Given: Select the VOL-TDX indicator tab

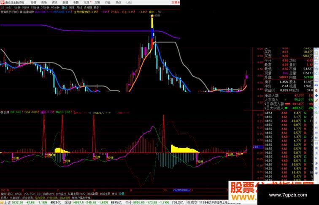Looking at the screenshot, I should 30,194.
